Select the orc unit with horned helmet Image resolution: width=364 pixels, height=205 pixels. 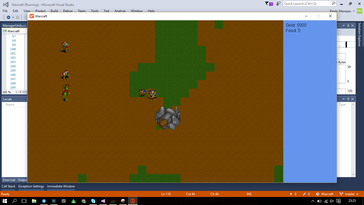64,47
